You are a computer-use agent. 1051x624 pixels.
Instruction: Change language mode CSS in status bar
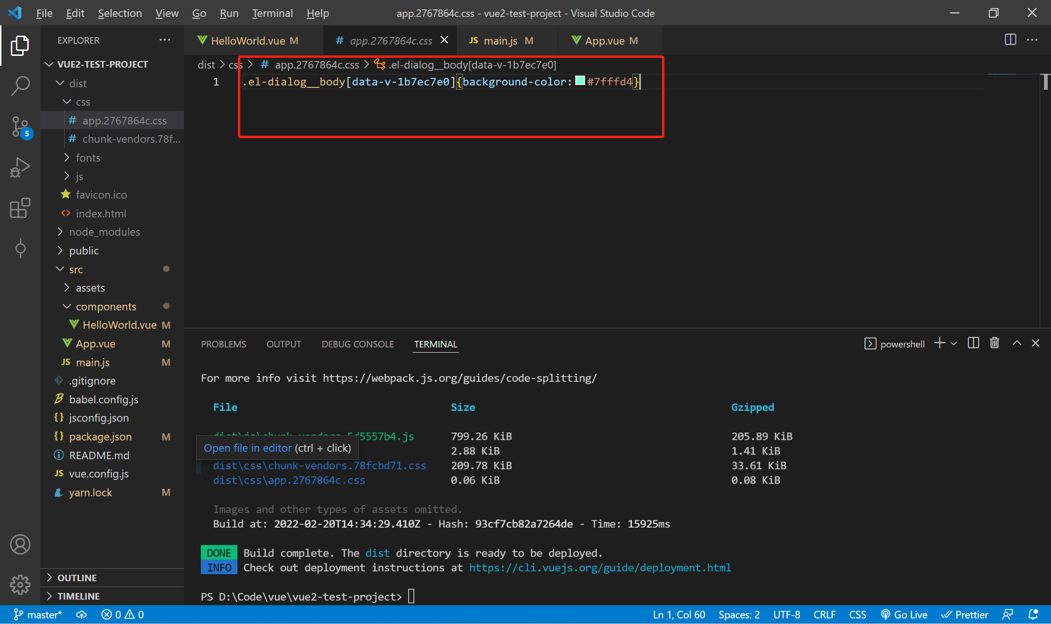click(857, 615)
